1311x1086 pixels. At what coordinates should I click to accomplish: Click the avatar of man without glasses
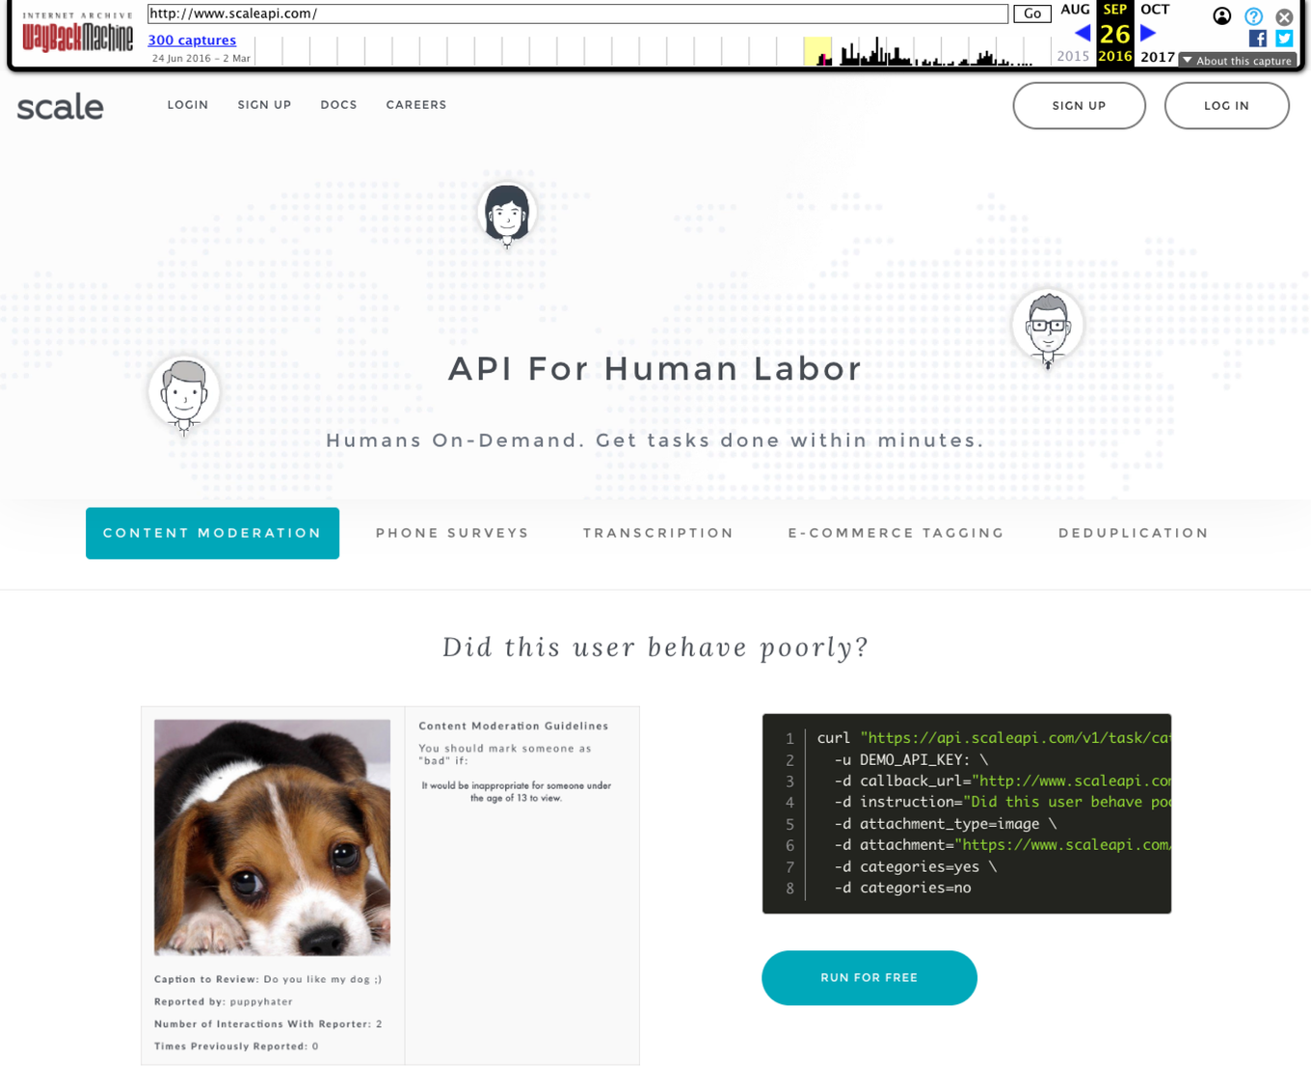184,395
